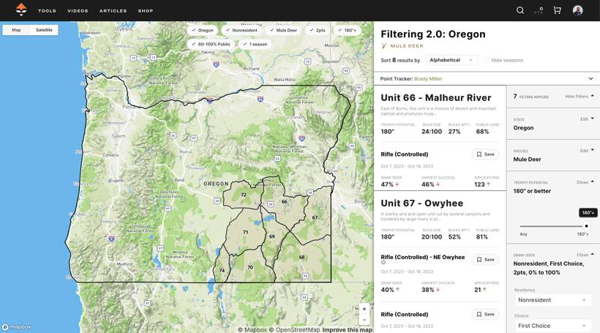Open the First Choice dropdown
Screen dimensions: 600x333
click(x=552, y=326)
